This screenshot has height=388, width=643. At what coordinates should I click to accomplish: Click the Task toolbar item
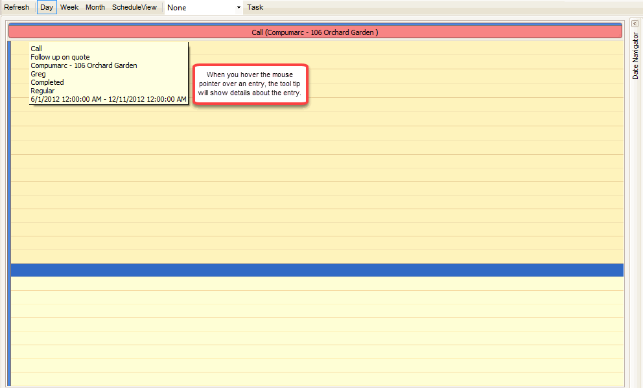(255, 8)
